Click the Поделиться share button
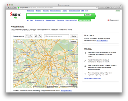128x101 pixels. point(113,20)
